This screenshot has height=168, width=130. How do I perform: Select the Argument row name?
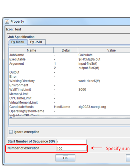click(16, 64)
